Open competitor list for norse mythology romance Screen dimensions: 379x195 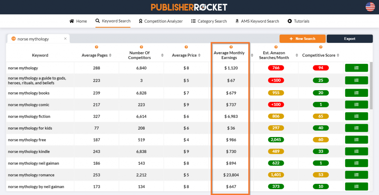coord(356,175)
